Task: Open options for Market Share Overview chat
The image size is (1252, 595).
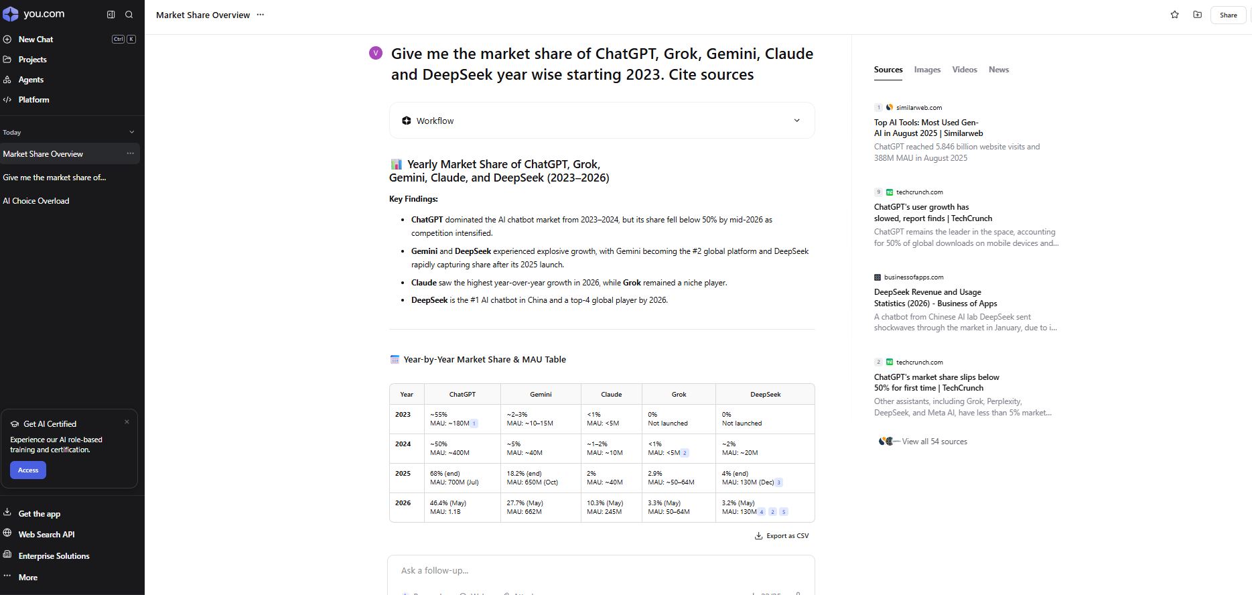Action: pyautogui.click(x=131, y=153)
